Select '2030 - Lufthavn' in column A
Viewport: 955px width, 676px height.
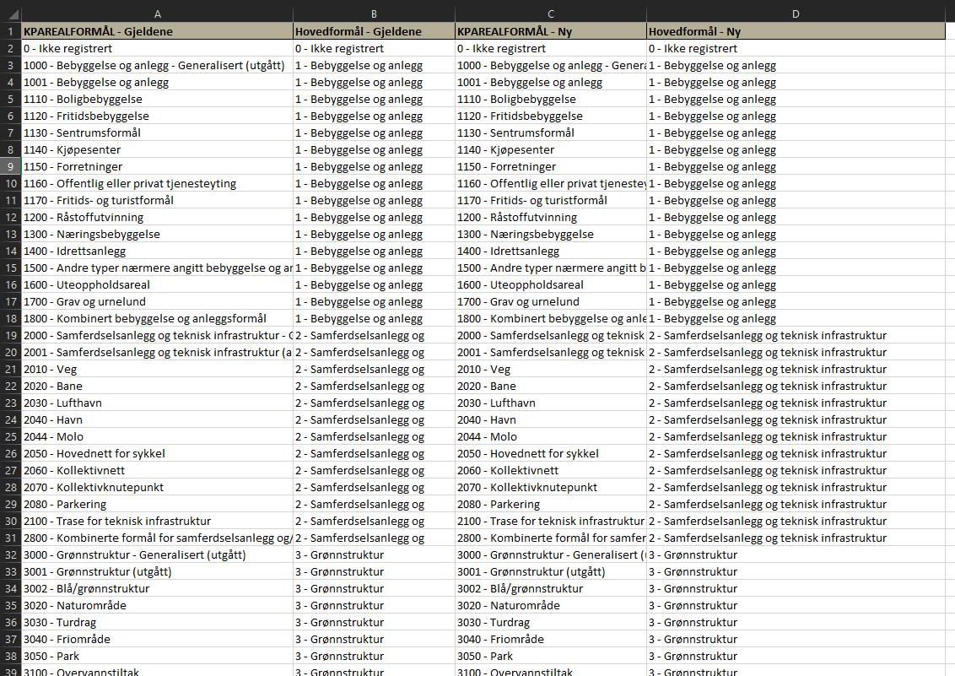coord(157,403)
